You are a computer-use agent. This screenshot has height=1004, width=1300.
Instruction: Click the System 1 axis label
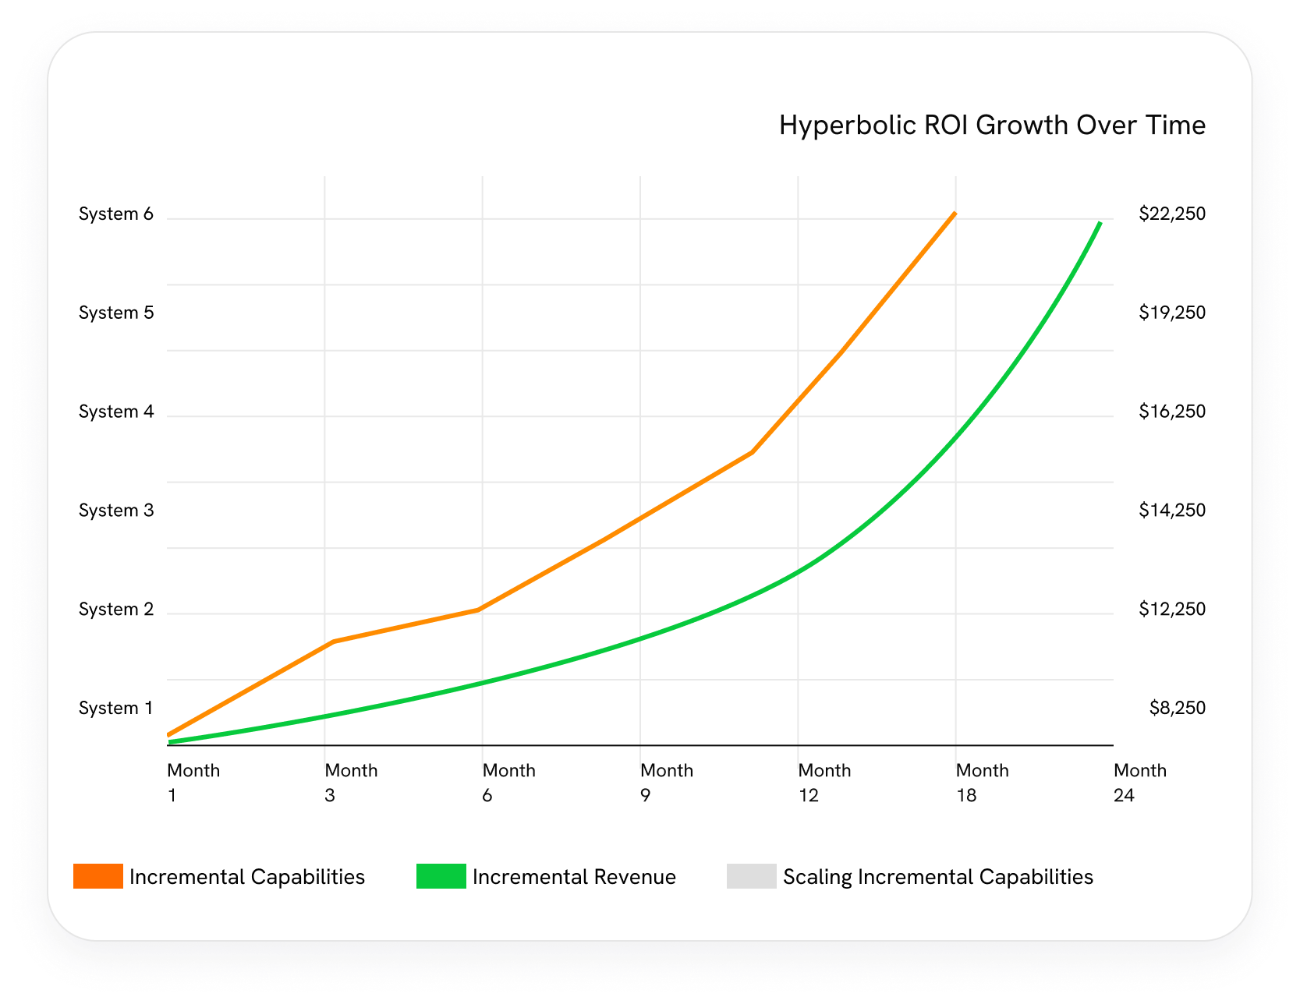116,709
